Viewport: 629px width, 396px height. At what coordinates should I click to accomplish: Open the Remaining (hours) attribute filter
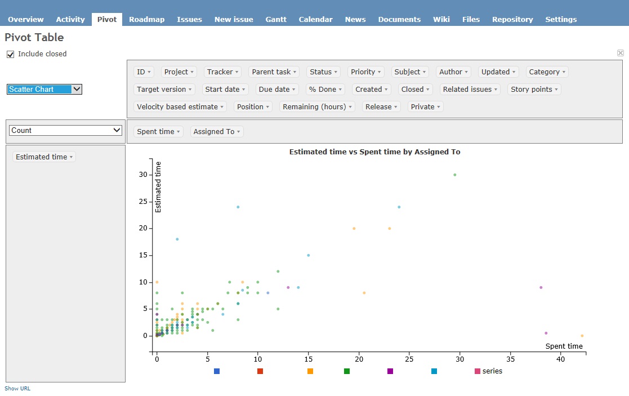pyautogui.click(x=317, y=106)
